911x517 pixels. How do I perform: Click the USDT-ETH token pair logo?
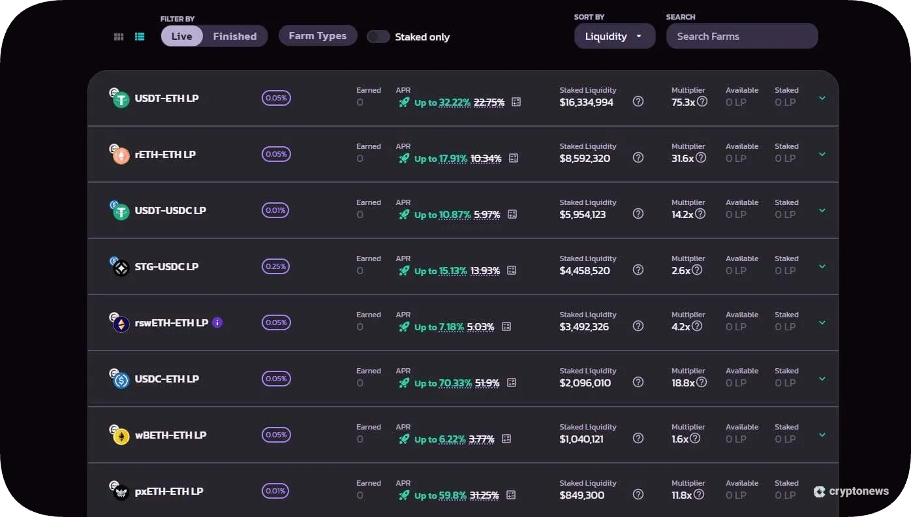(120, 98)
